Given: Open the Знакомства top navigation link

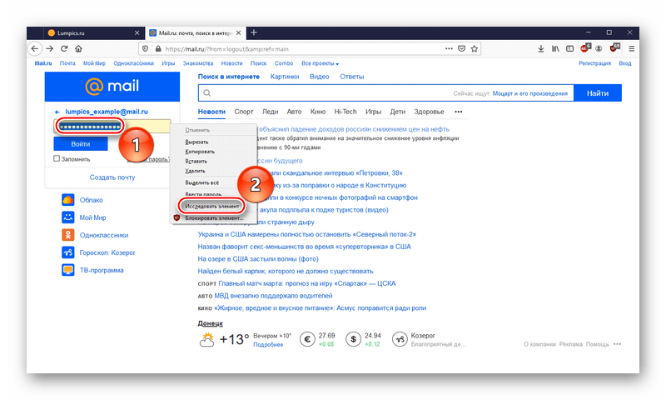Looking at the screenshot, I should [x=198, y=63].
